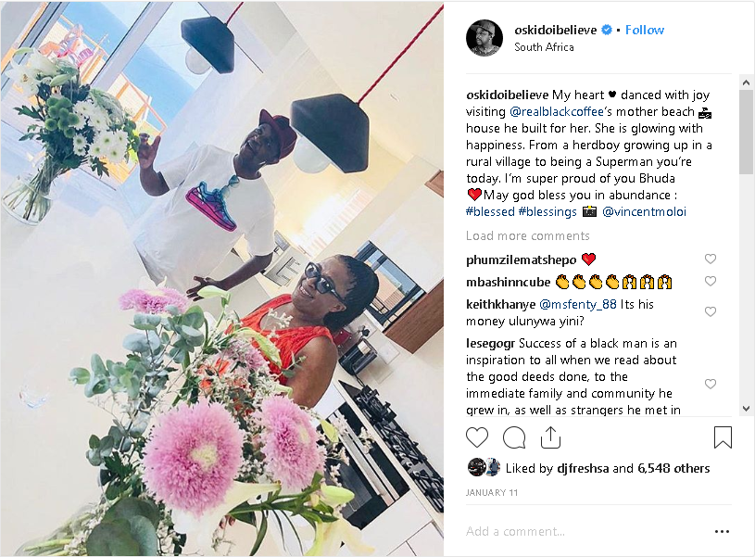Image resolution: width=755 pixels, height=557 pixels.
Task: Click the oskidoibelieve profile avatar
Action: (484, 38)
